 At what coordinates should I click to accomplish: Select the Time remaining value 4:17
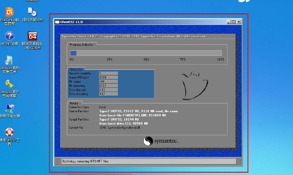click(x=108, y=94)
